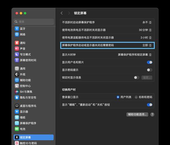Click the 设定 button
The width and height of the screenshot is (170, 145).
coord(147,78)
